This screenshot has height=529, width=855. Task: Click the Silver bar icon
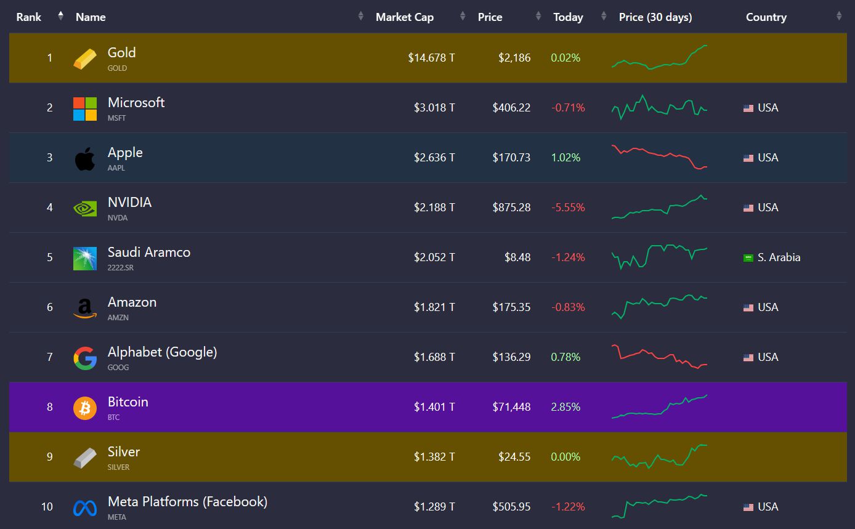[85, 458]
